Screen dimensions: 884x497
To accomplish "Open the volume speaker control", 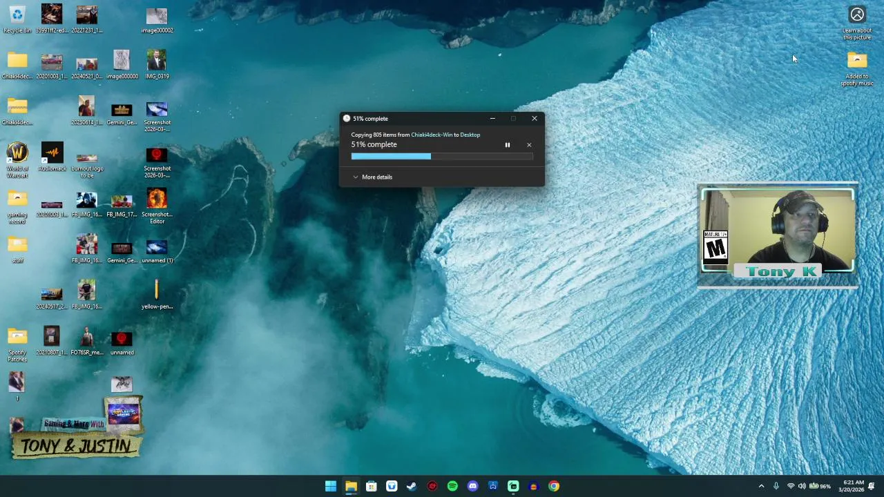I will (x=802, y=486).
